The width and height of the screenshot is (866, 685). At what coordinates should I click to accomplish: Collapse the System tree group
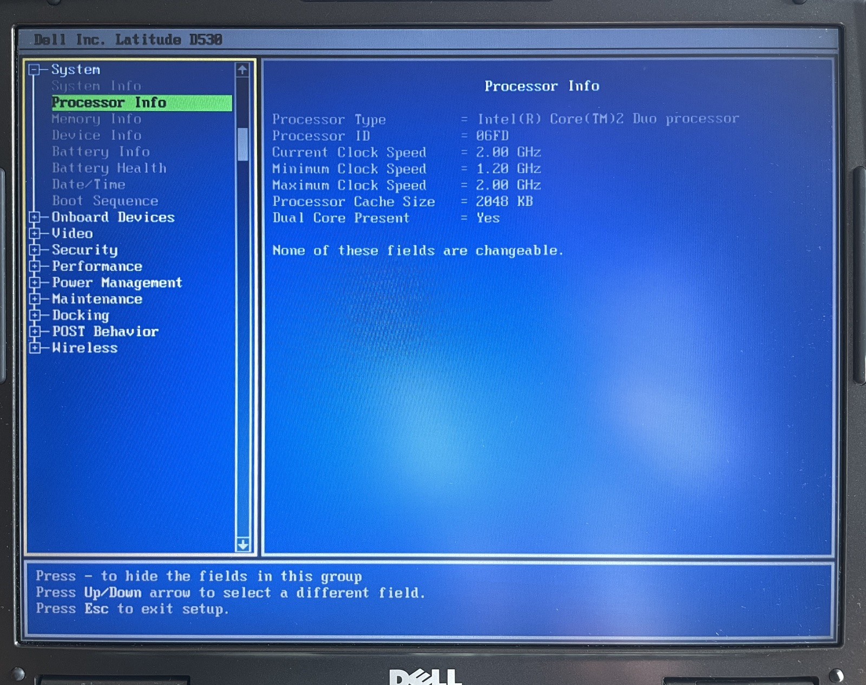point(35,69)
